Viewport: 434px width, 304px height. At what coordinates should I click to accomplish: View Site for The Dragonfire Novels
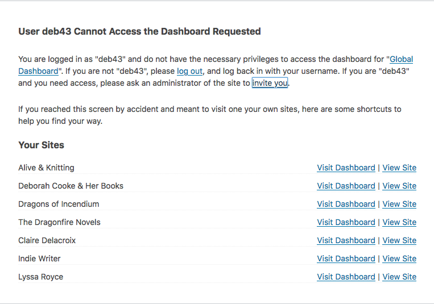(399, 222)
